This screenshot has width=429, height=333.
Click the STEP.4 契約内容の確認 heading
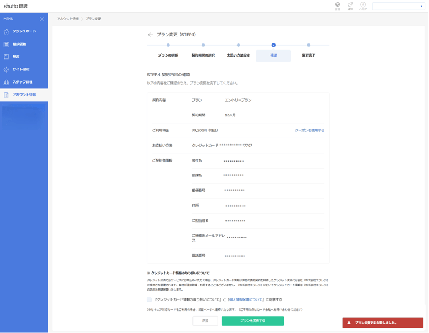tap(168, 75)
